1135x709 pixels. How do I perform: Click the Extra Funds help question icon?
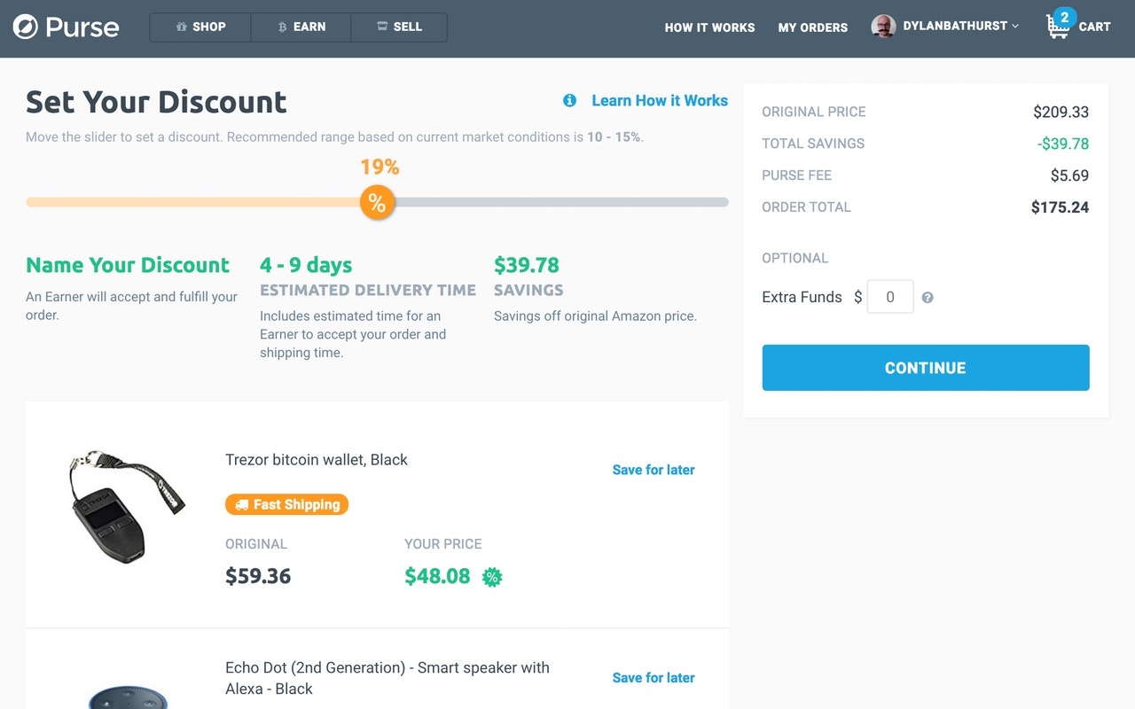(928, 298)
